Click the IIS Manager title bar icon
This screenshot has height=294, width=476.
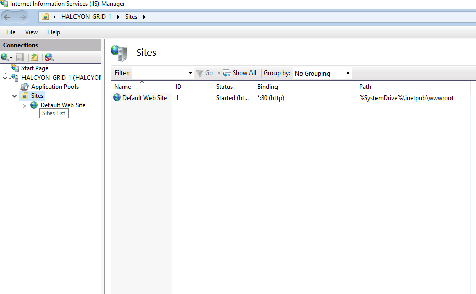tap(4, 4)
